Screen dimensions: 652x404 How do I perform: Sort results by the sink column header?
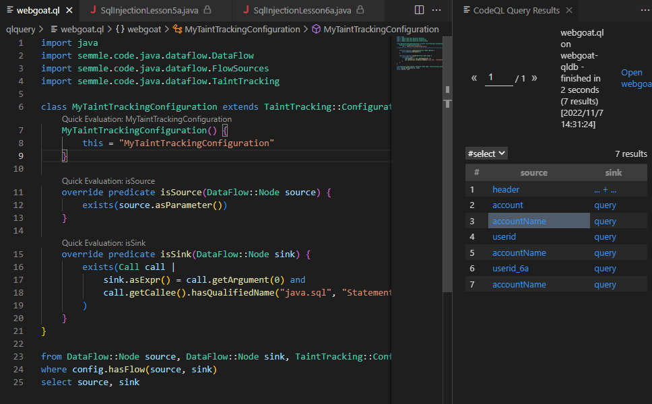coord(614,173)
